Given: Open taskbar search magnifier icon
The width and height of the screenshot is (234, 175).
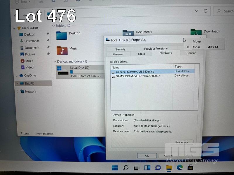Looking at the screenshot, I should (126, 168).
